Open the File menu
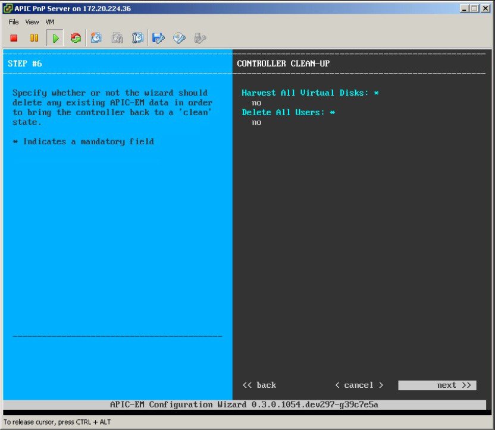 pyautogui.click(x=14, y=22)
